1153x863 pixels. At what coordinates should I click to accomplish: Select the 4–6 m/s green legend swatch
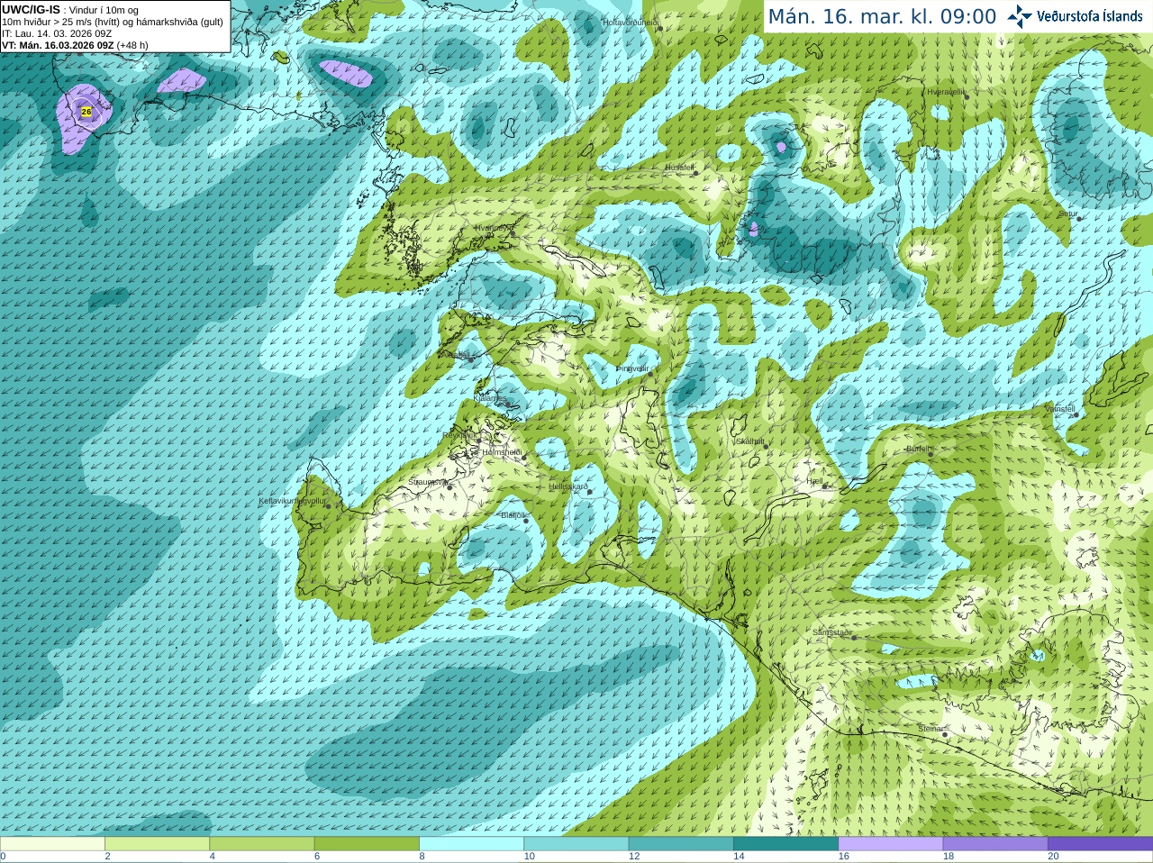(x=262, y=844)
